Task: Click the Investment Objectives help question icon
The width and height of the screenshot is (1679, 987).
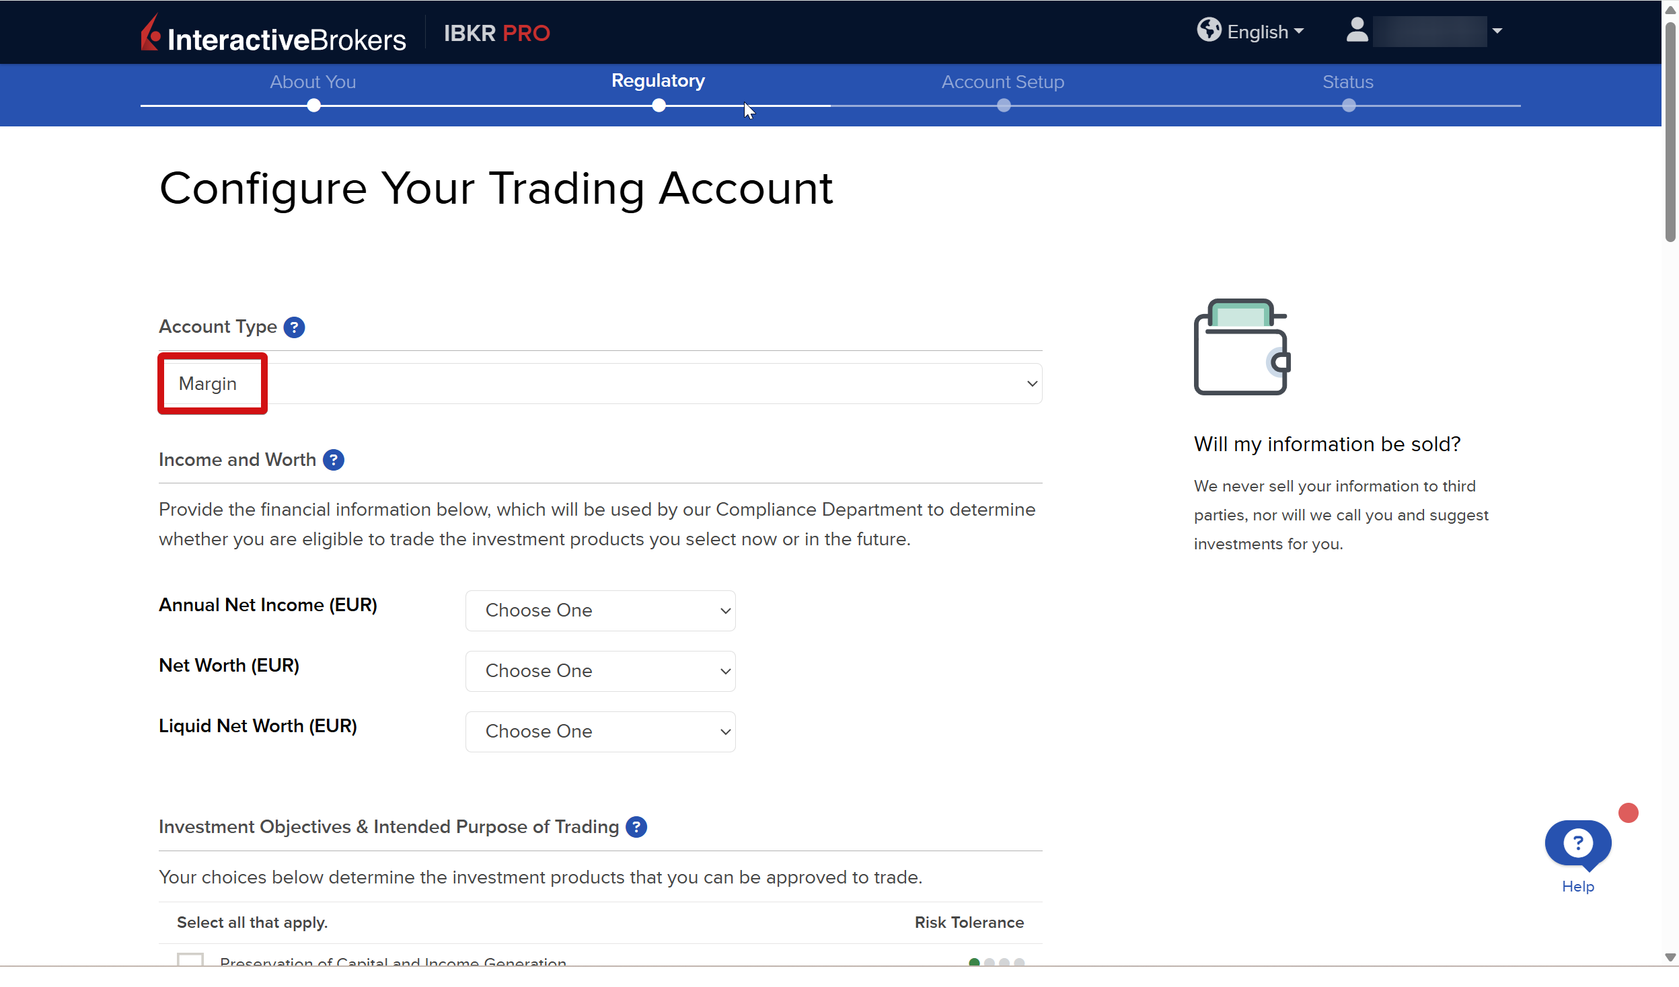Action: pos(636,827)
